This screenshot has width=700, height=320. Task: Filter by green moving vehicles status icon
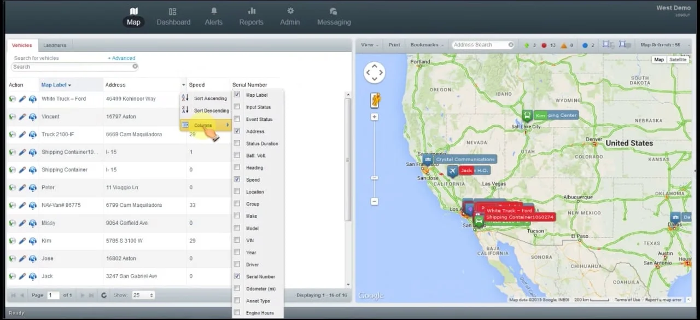click(x=527, y=45)
